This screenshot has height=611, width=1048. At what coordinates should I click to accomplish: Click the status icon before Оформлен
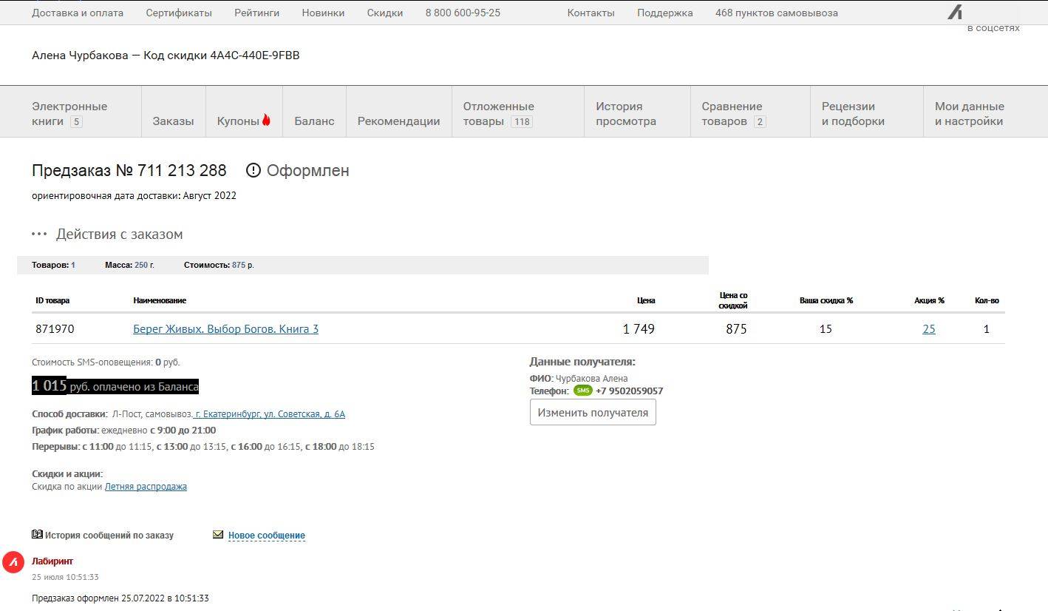[254, 170]
